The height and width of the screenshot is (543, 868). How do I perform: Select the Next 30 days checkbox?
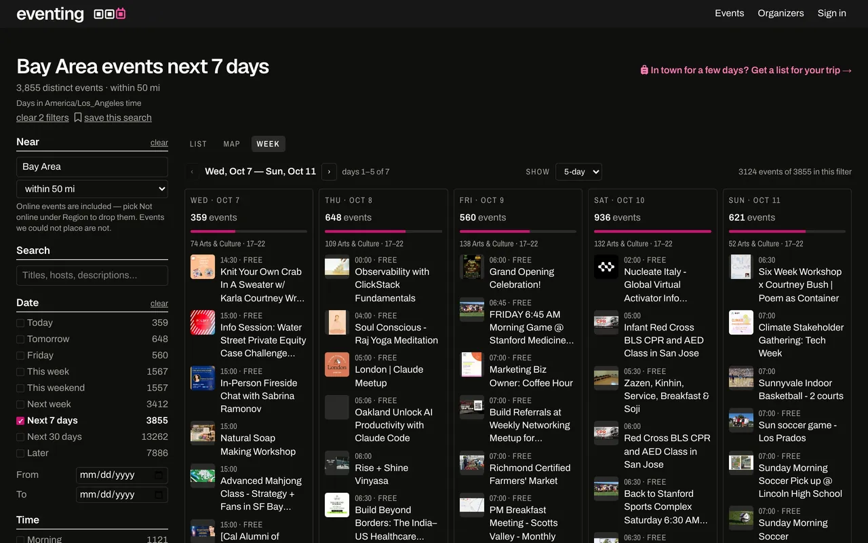click(x=20, y=437)
